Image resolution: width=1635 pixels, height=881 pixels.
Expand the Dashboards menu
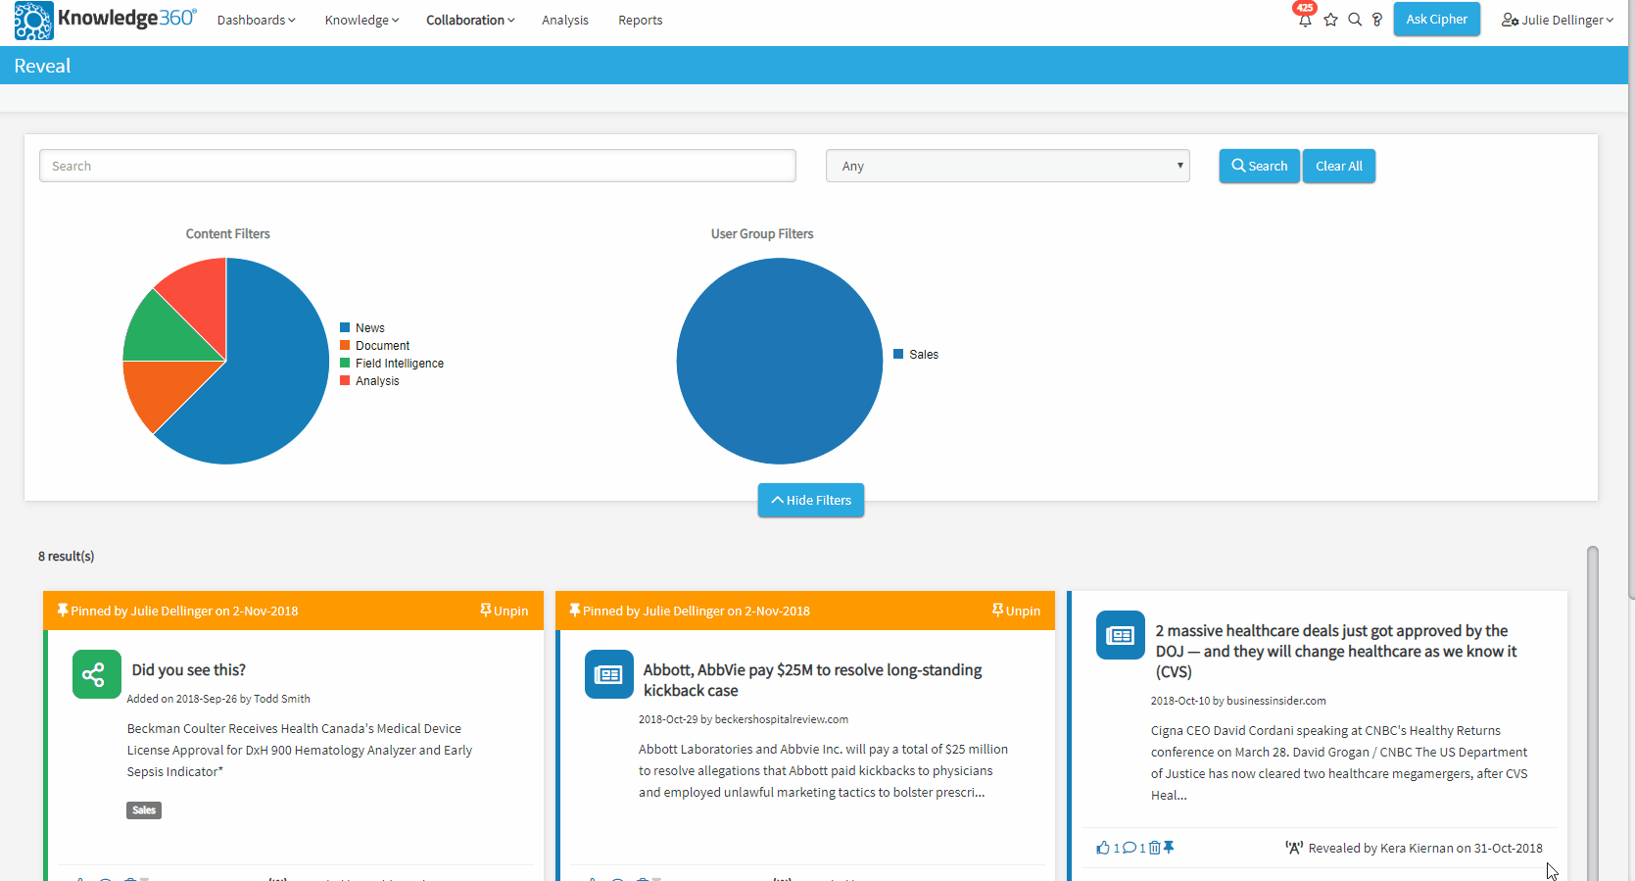point(257,20)
